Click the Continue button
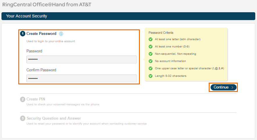 pyautogui.click(x=223, y=87)
